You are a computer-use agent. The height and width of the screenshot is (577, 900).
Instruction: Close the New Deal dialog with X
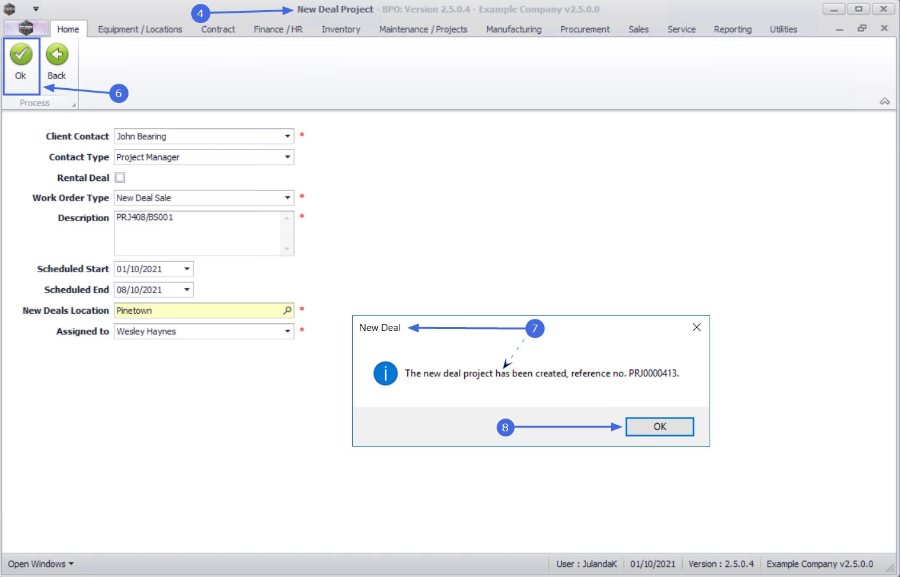[x=697, y=327]
